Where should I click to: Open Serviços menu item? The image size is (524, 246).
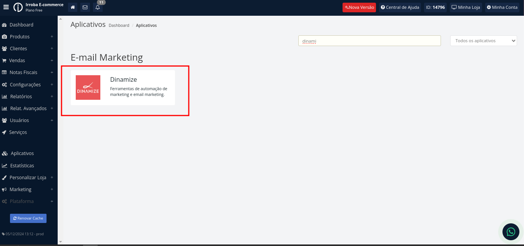[x=18, y=132]
